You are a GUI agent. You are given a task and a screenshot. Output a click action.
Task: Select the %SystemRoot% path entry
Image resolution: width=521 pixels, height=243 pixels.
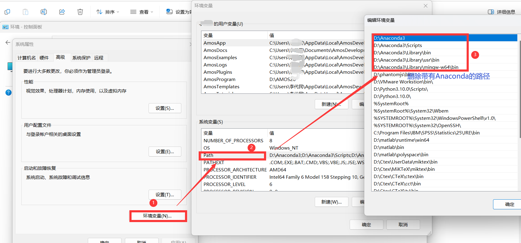pos(445,104)
